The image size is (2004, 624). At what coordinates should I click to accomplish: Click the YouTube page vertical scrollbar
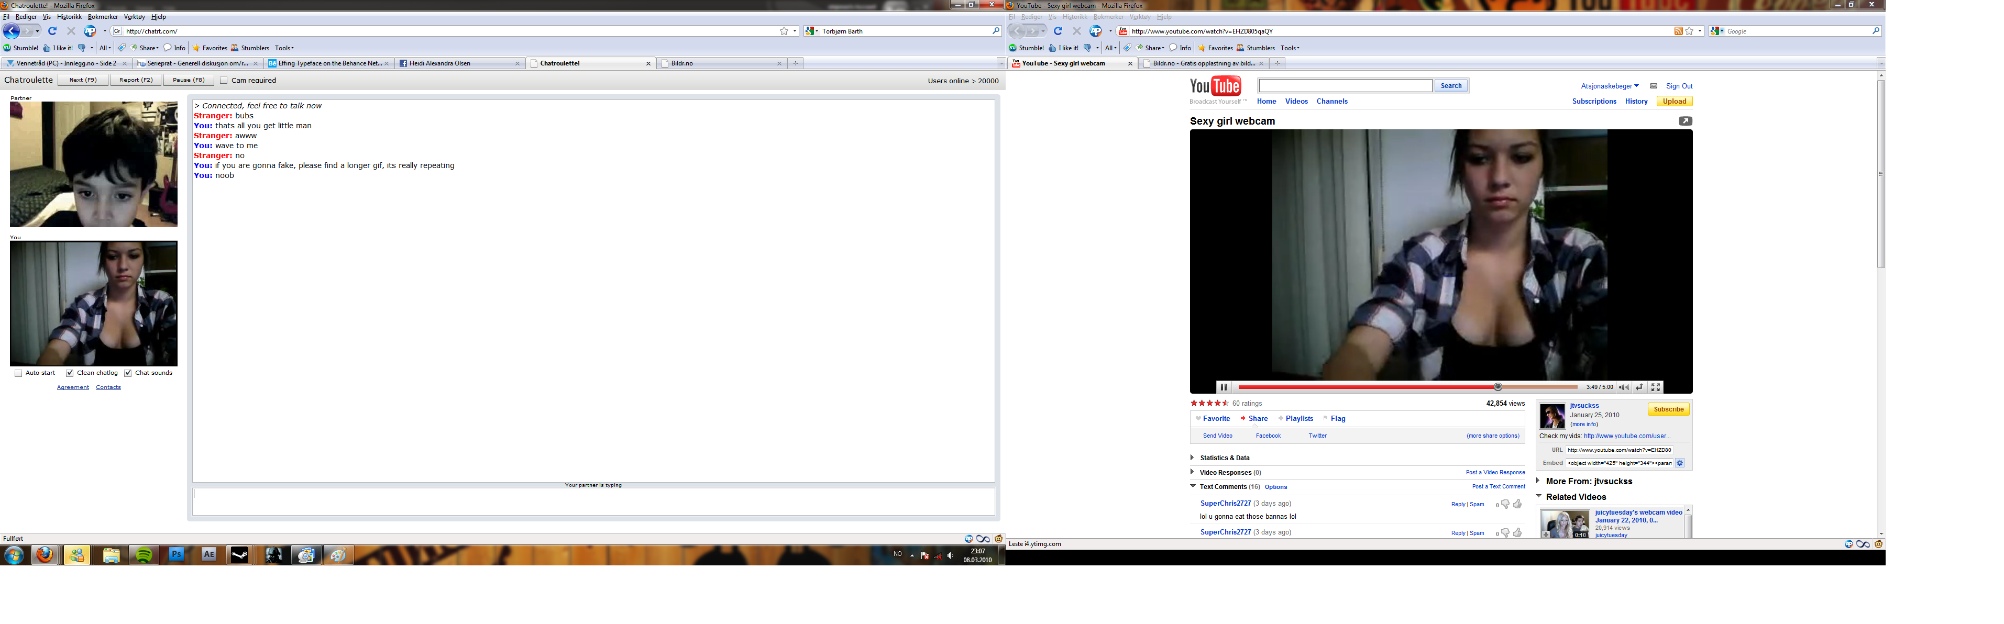tap(1881, 173)
